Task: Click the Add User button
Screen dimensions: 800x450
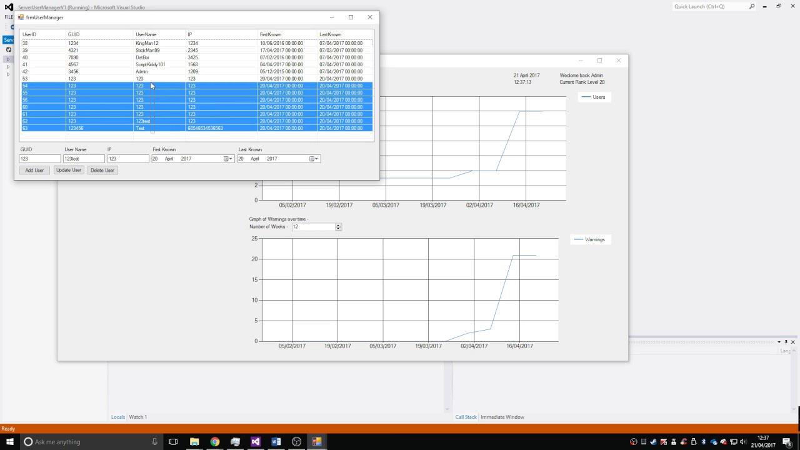Action: (34, 170)
